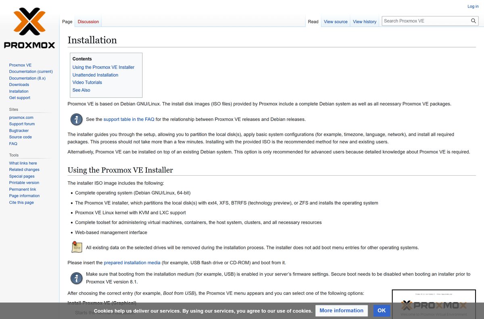Open the Discussion tab
Screen dimensions: 484x319
[88, 22]
